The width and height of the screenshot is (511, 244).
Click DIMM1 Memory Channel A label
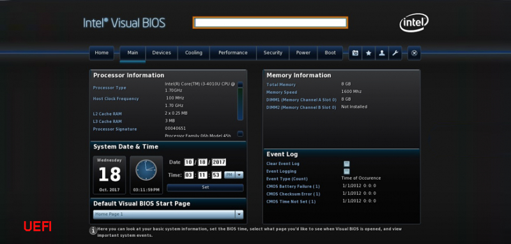pos(301,100)
